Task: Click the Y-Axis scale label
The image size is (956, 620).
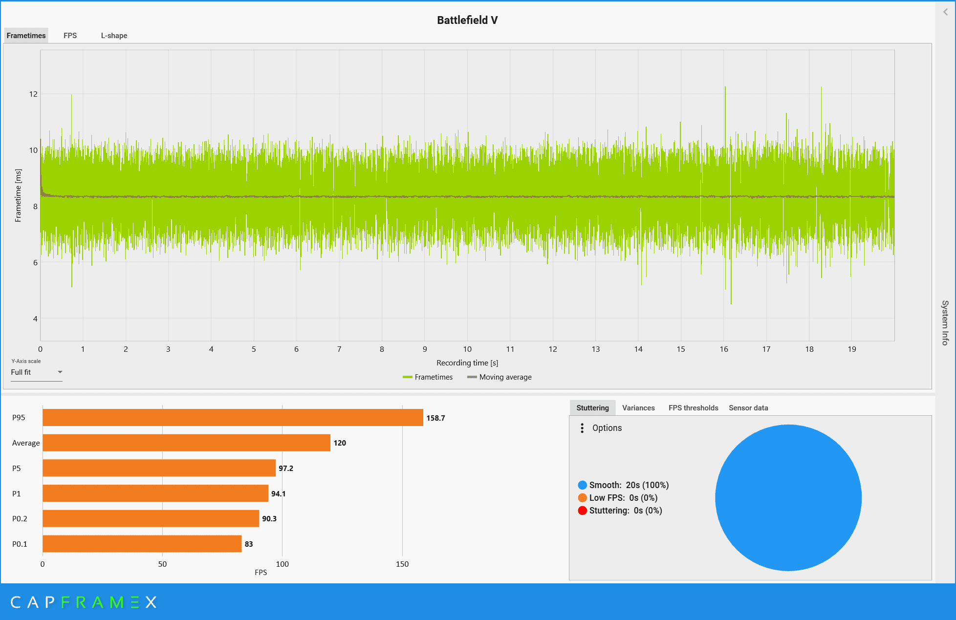Action: (26, 361)
